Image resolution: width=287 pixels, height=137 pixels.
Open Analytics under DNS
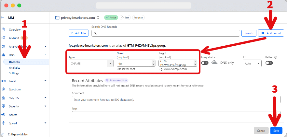[x=14, y=68]
